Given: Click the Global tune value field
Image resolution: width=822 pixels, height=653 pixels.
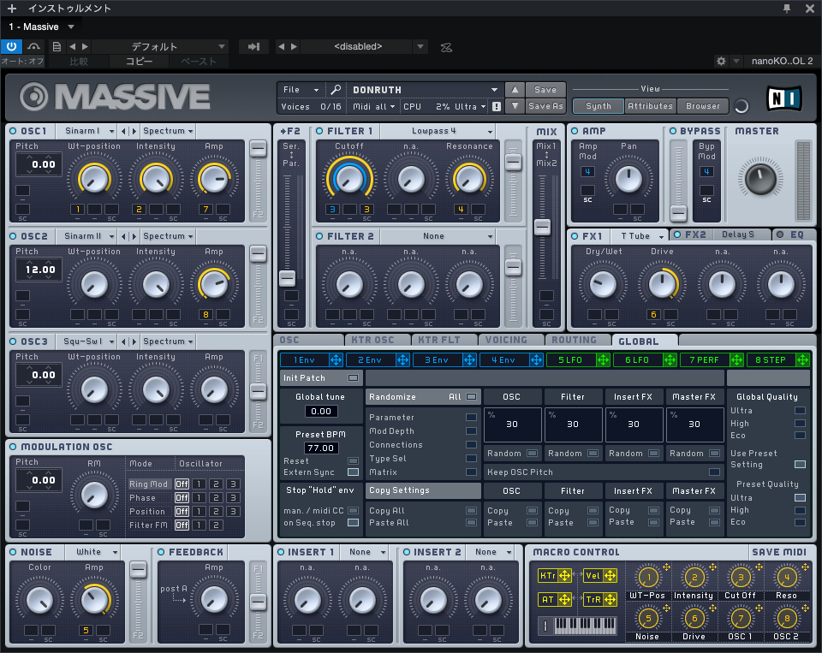Looking at the screenshot, I should click(321, 412).
